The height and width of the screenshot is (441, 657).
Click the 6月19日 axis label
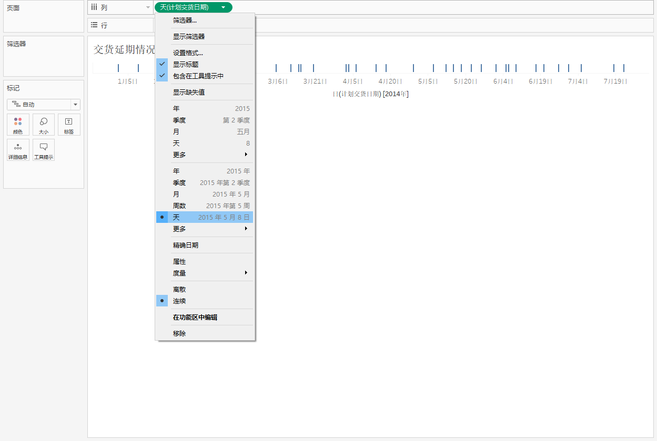[541, 81]
